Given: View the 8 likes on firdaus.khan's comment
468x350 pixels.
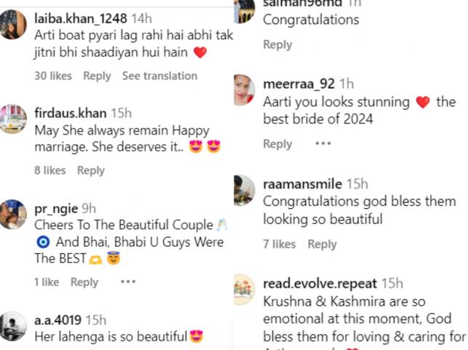Looking at the screenshot, I should [x=50, y=170].
